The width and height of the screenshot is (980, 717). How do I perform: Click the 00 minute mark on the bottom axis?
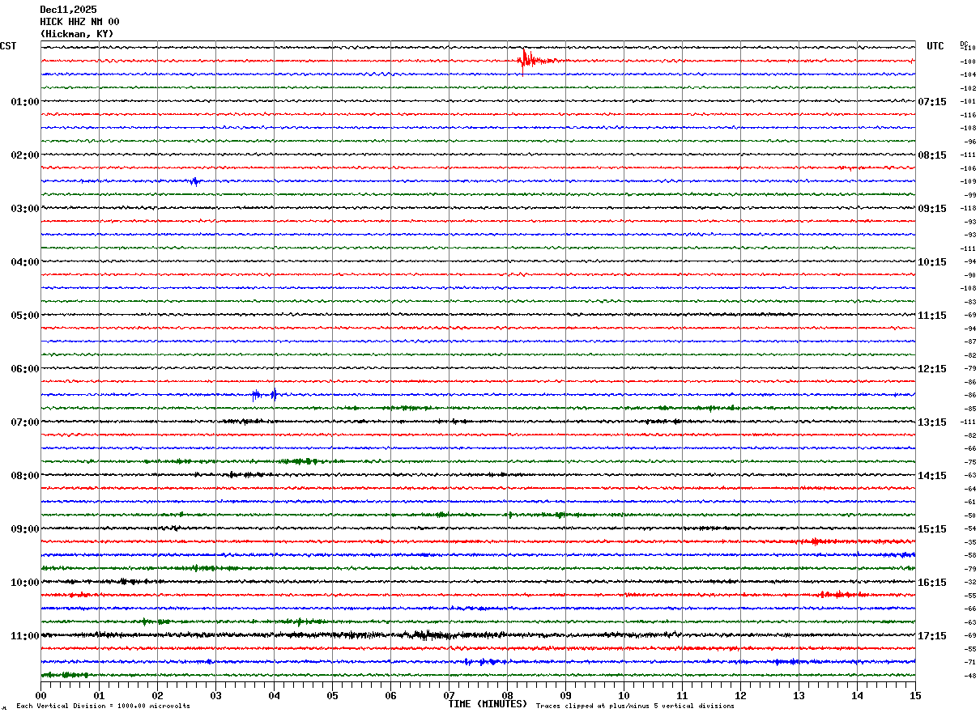(41, 695)
